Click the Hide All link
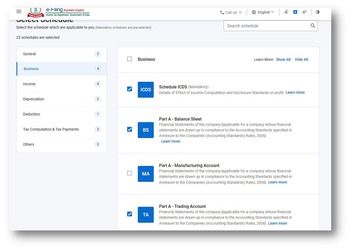The image size is (353, 249). (x=301, y=59)
